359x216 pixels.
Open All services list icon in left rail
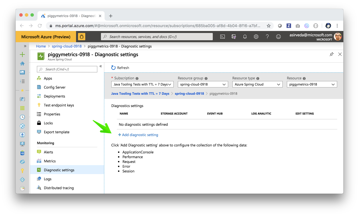pyautogui.click(x=22, y=81)
